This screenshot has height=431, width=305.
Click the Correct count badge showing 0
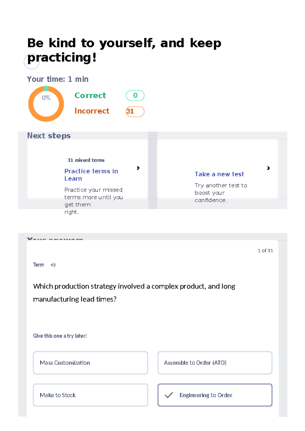pos(135,96)
